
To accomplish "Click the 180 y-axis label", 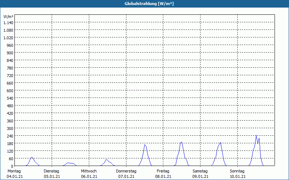I will (10, 143).
